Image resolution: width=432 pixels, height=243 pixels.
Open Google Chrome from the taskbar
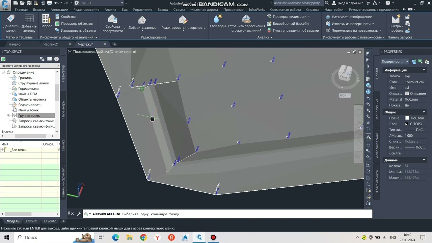(143, 238)
